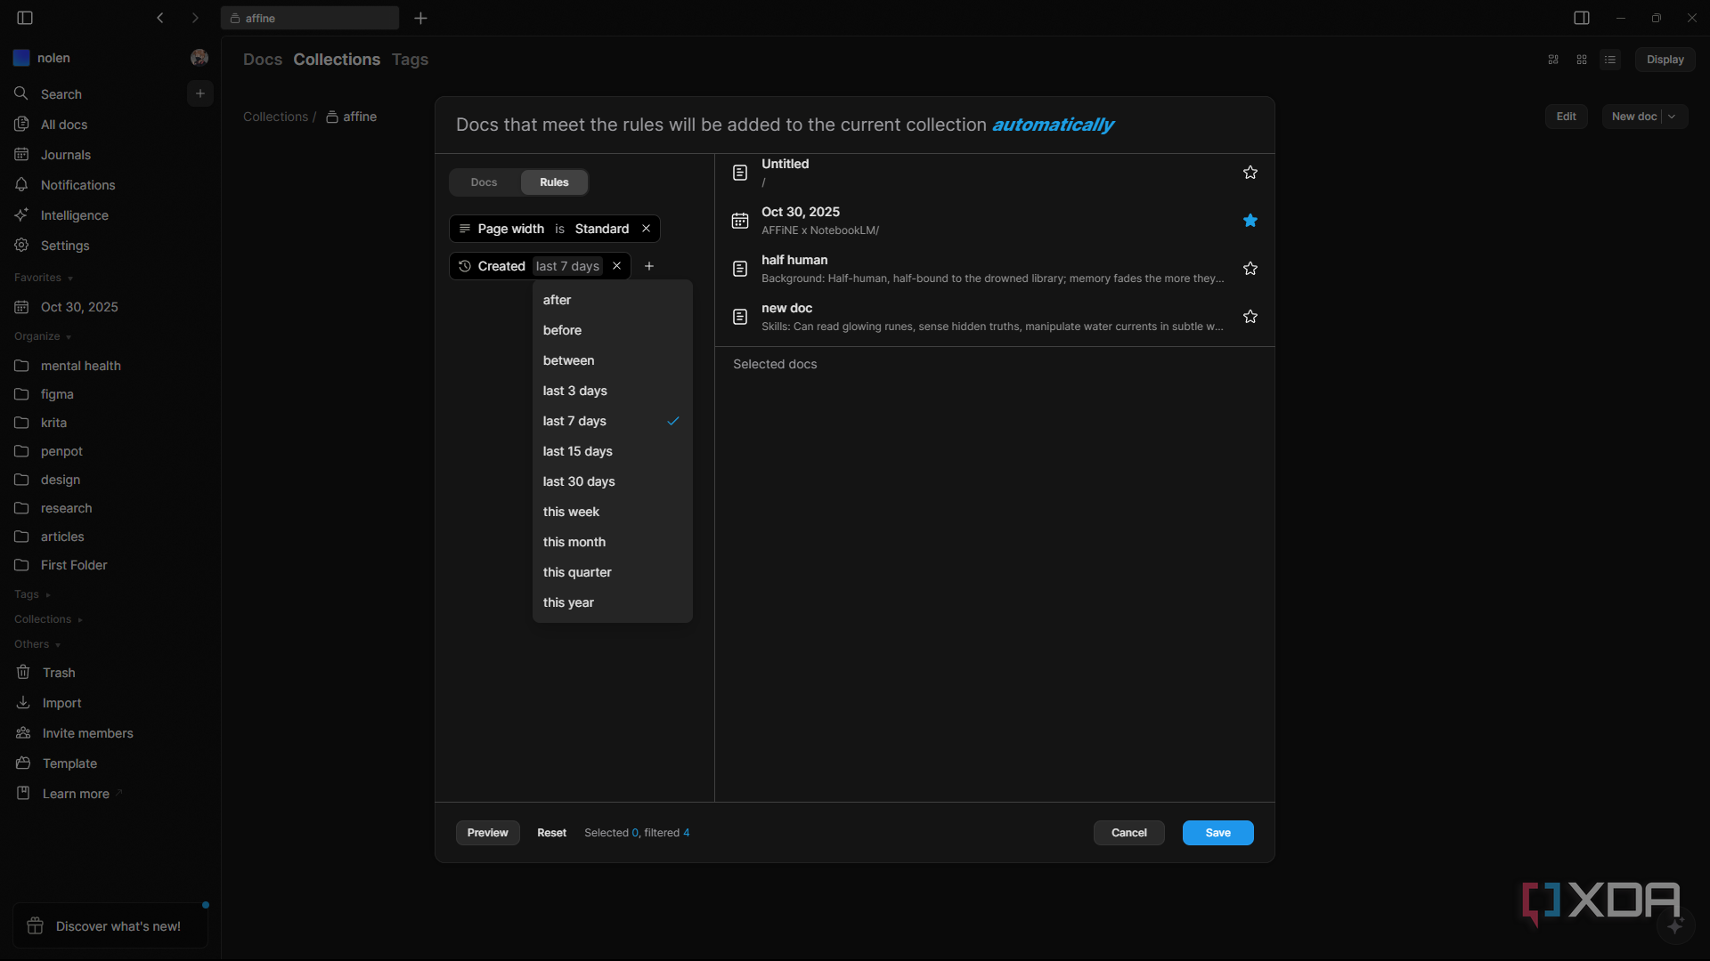Remove the Created rule
Viewport: 1710px width, 961px height.
tap(616, 266)
